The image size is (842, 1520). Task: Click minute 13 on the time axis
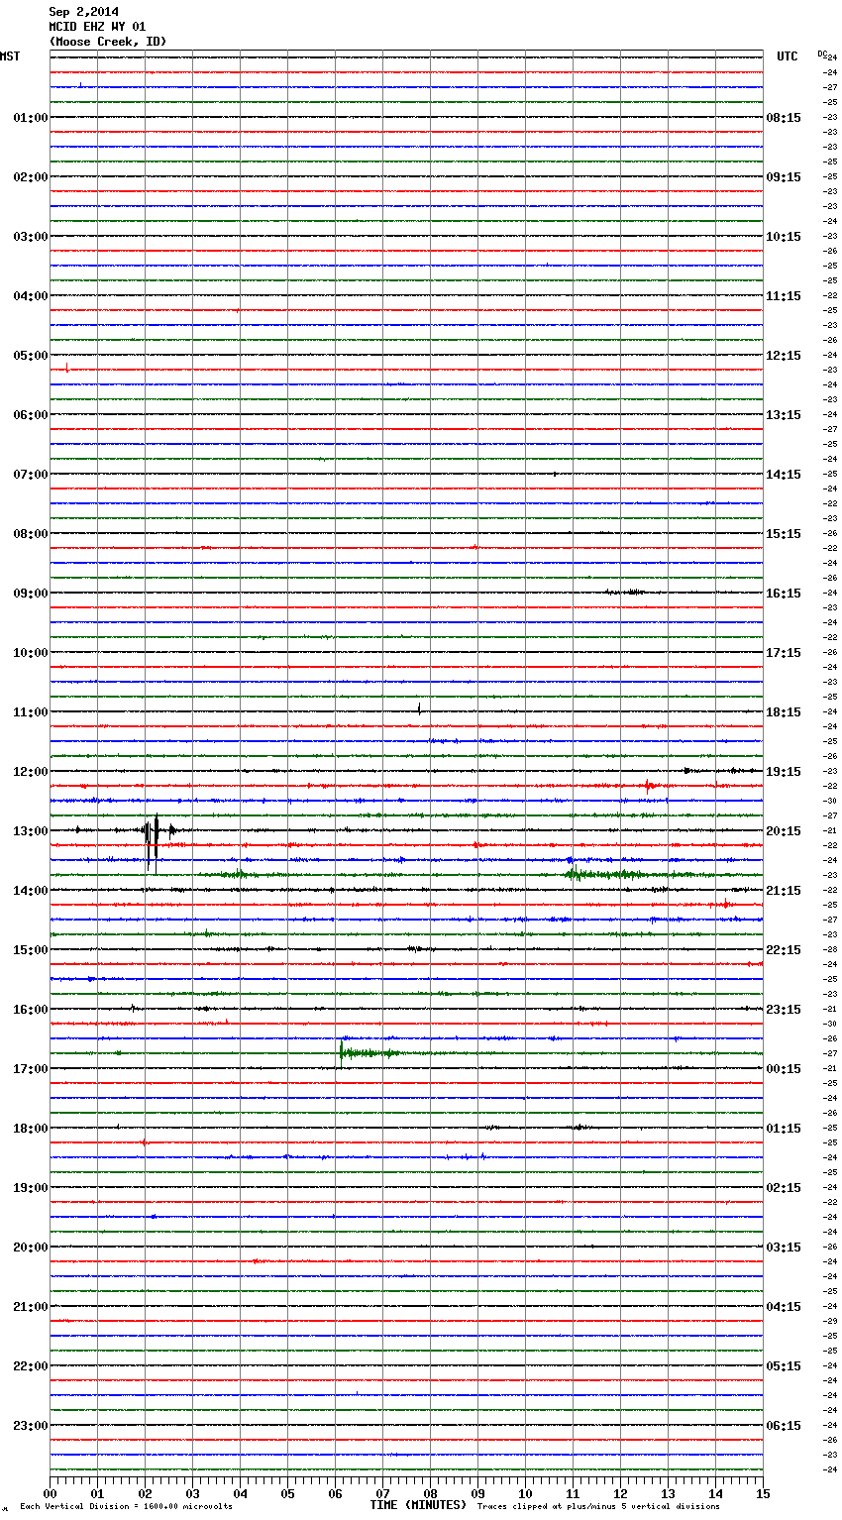[668, 1493]
